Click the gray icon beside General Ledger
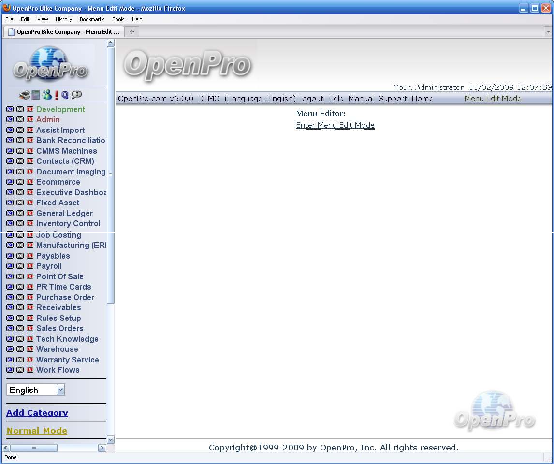This screenshot has height=464, width=554. click(x=20, y=214)
